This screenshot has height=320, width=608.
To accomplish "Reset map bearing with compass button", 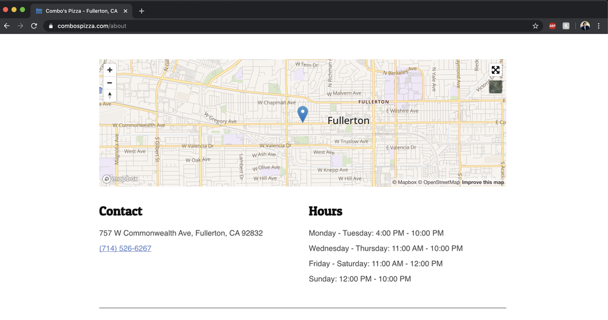I will pos(109,95).
